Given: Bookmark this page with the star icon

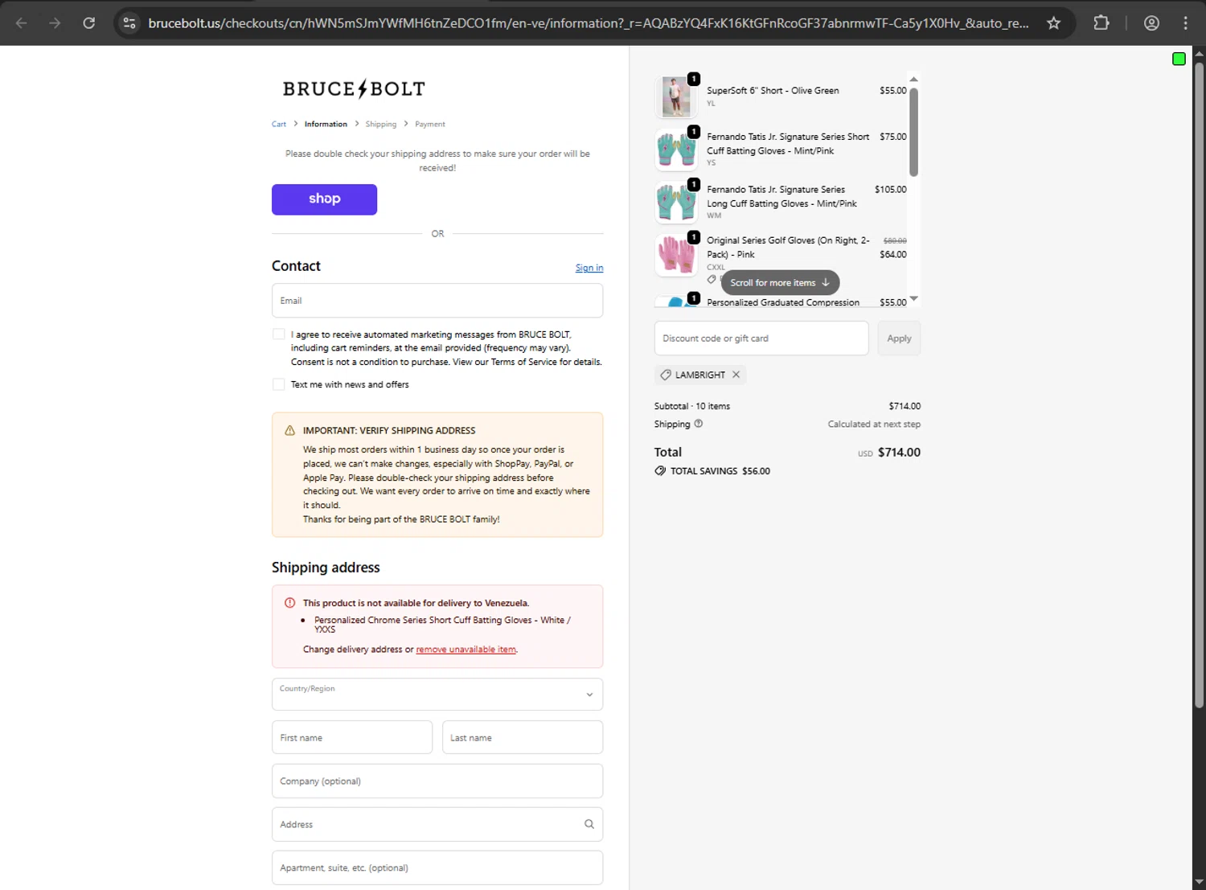Looking at the screenshot, I should click(x=1053, y=23).
